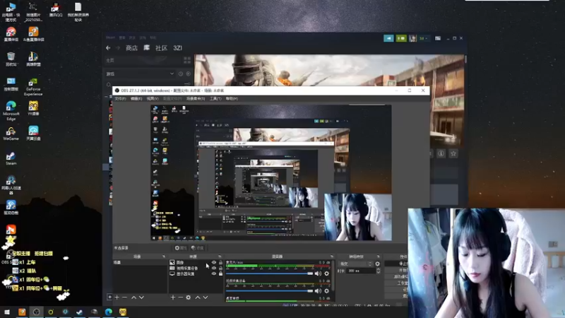The image size is (565, 318).
Task: Click Filters button above sources
Action: pos(198,248)
